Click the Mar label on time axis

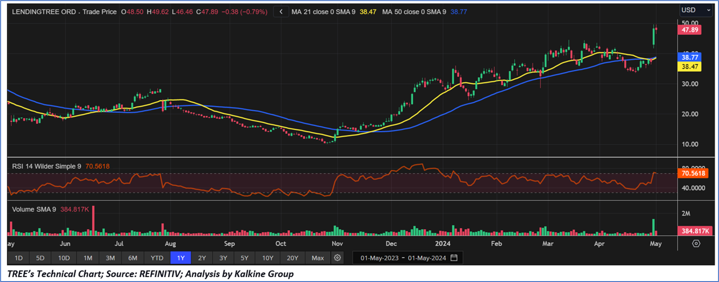click(548, 244)
